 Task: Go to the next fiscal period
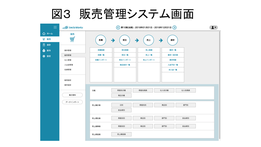174,28
